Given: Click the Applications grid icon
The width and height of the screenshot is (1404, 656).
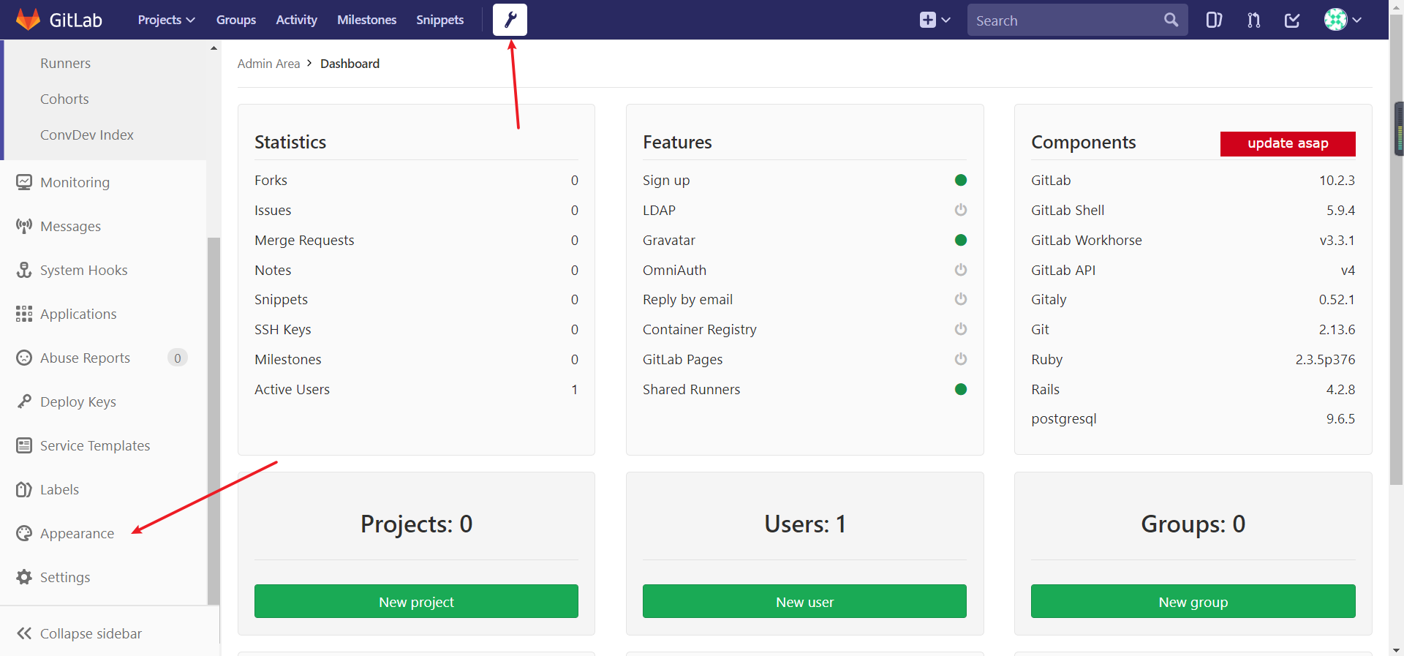Looking at the screenshot, I should [x=24, y=314].
